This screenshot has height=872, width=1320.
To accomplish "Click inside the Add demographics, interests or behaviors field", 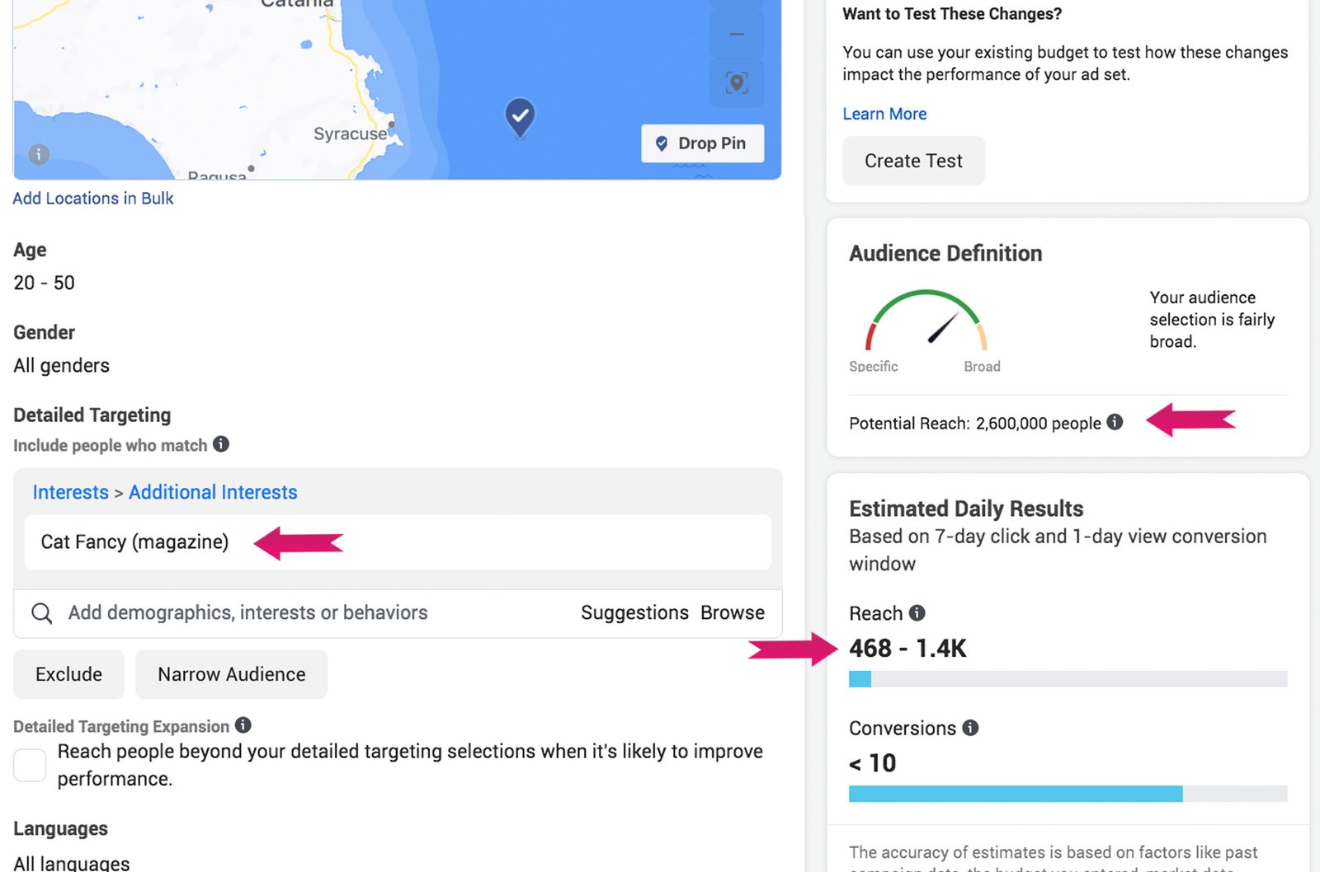I will coord(247,613).
